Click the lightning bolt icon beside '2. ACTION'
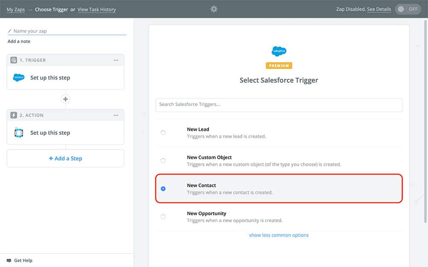 (x=14, y=115)
